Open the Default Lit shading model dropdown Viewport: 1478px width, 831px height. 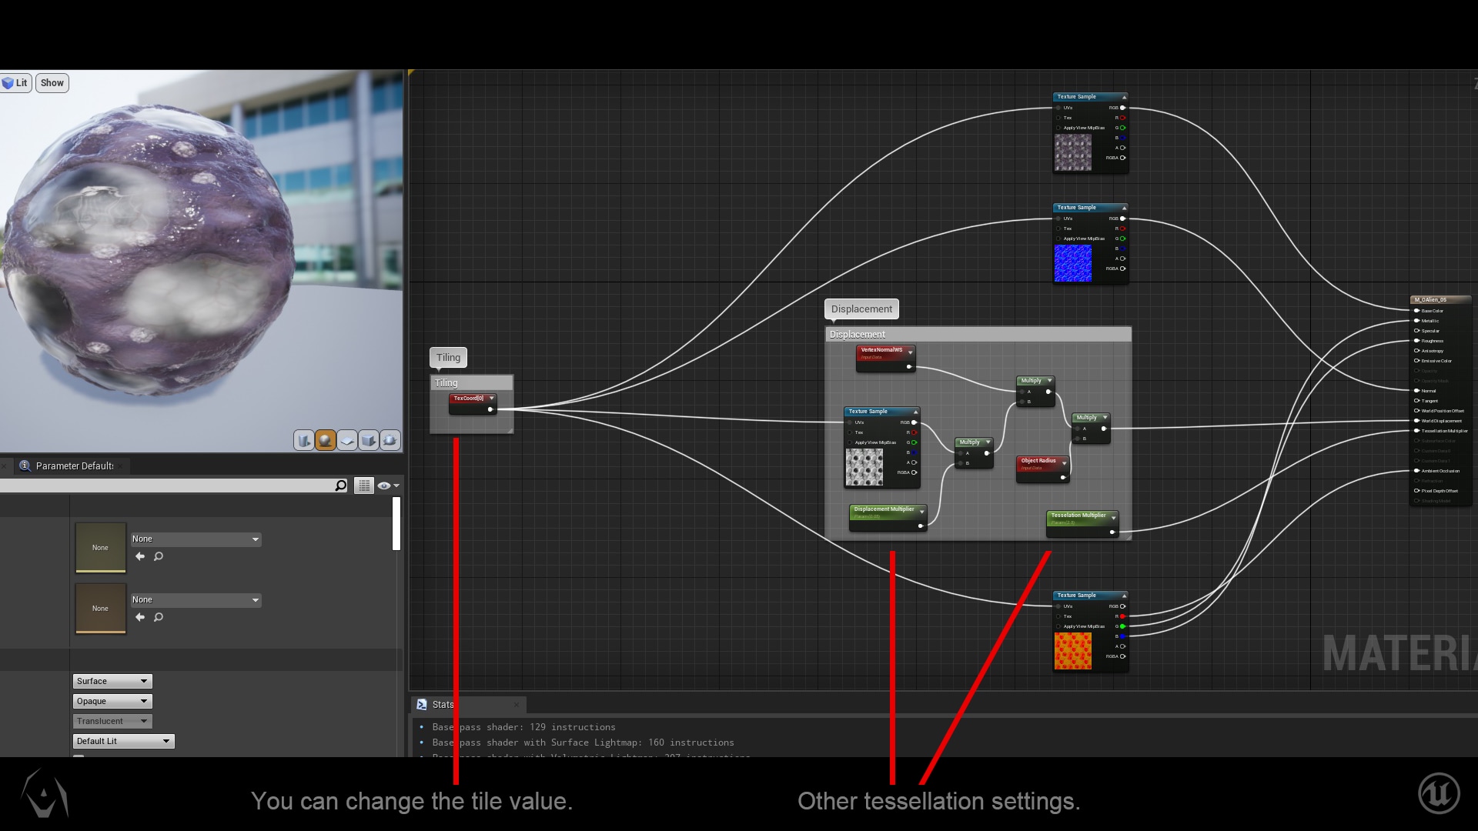point(123,741)
